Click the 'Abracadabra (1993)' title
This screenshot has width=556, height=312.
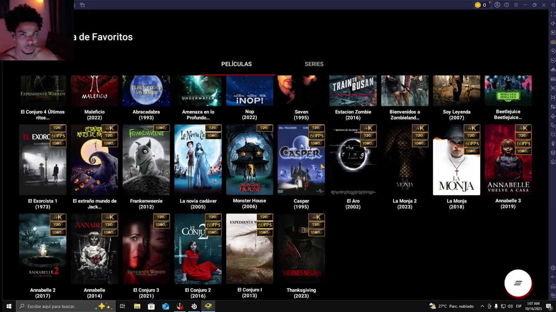(146, 115)
